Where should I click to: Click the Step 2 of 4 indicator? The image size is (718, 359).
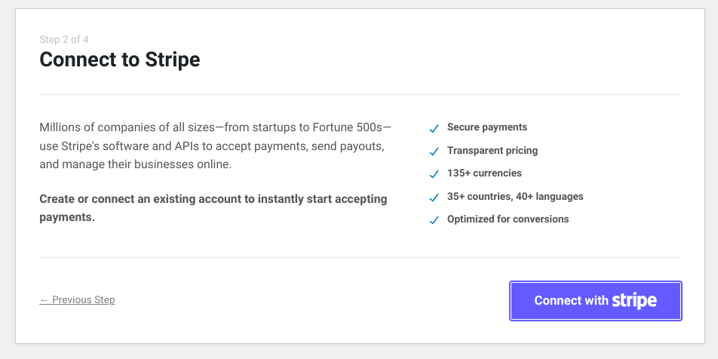point(64,39)
